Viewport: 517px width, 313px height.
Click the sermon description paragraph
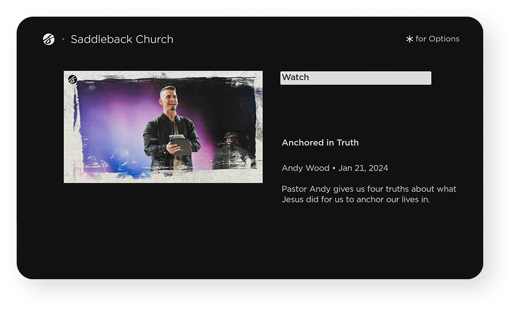pyautogui.click(x=368, y=194)
